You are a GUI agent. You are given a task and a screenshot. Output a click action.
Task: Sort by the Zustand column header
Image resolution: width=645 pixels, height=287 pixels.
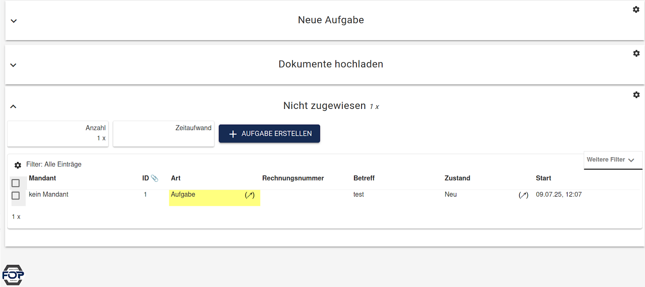tap(457, 178)
